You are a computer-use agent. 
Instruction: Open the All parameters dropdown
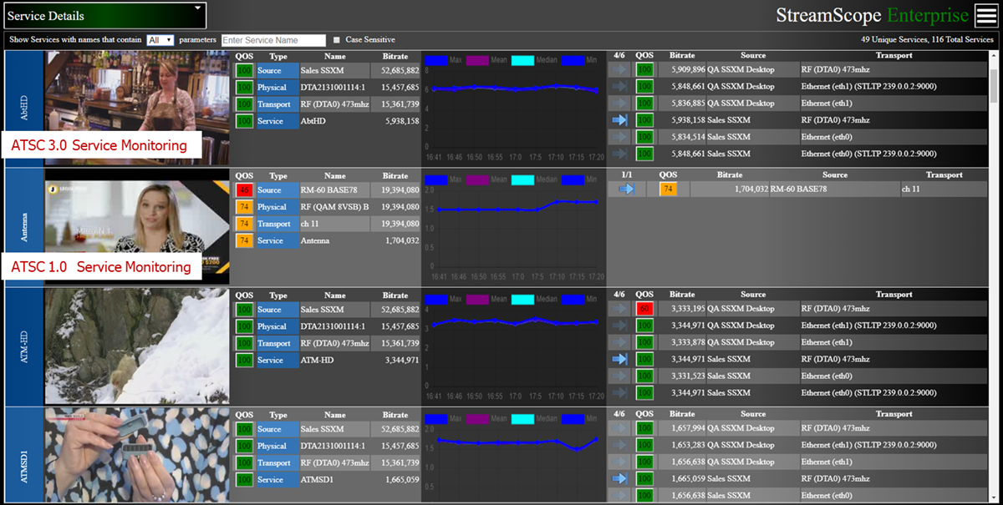click(x=160, y=40)
